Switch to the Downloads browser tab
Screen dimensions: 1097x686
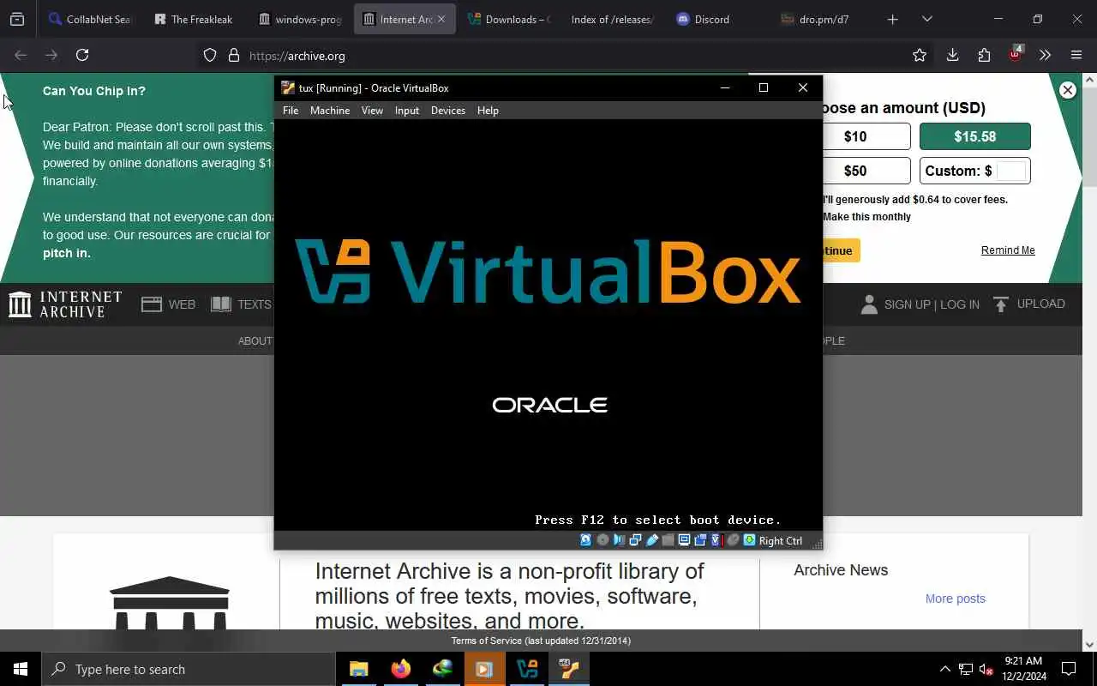coord(510,19)
